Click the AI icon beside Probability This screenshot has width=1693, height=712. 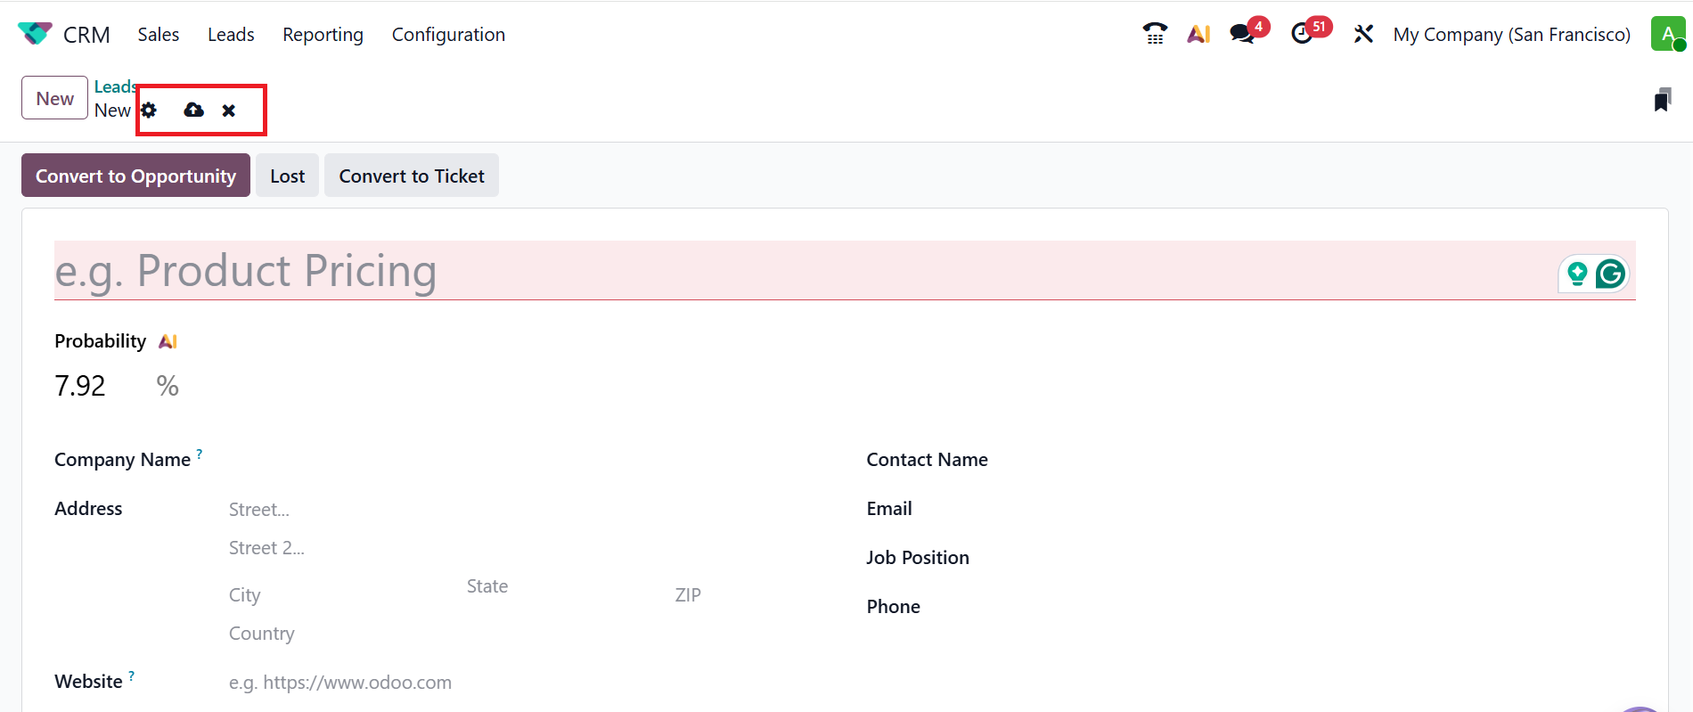(168, 341)
